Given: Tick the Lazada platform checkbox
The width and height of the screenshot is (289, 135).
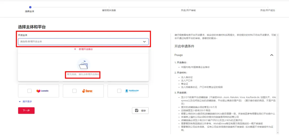Looking at the screenshot, I should [x=29, y=91].
